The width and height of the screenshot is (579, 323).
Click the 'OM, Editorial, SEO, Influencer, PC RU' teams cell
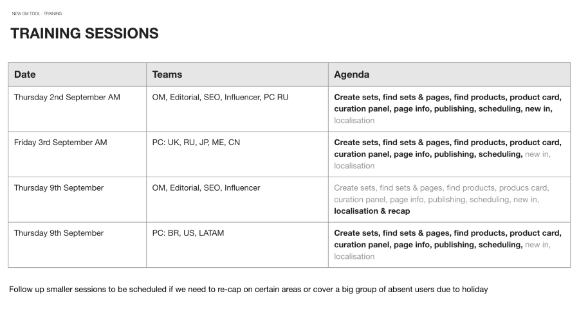click(x=220, y=98)
